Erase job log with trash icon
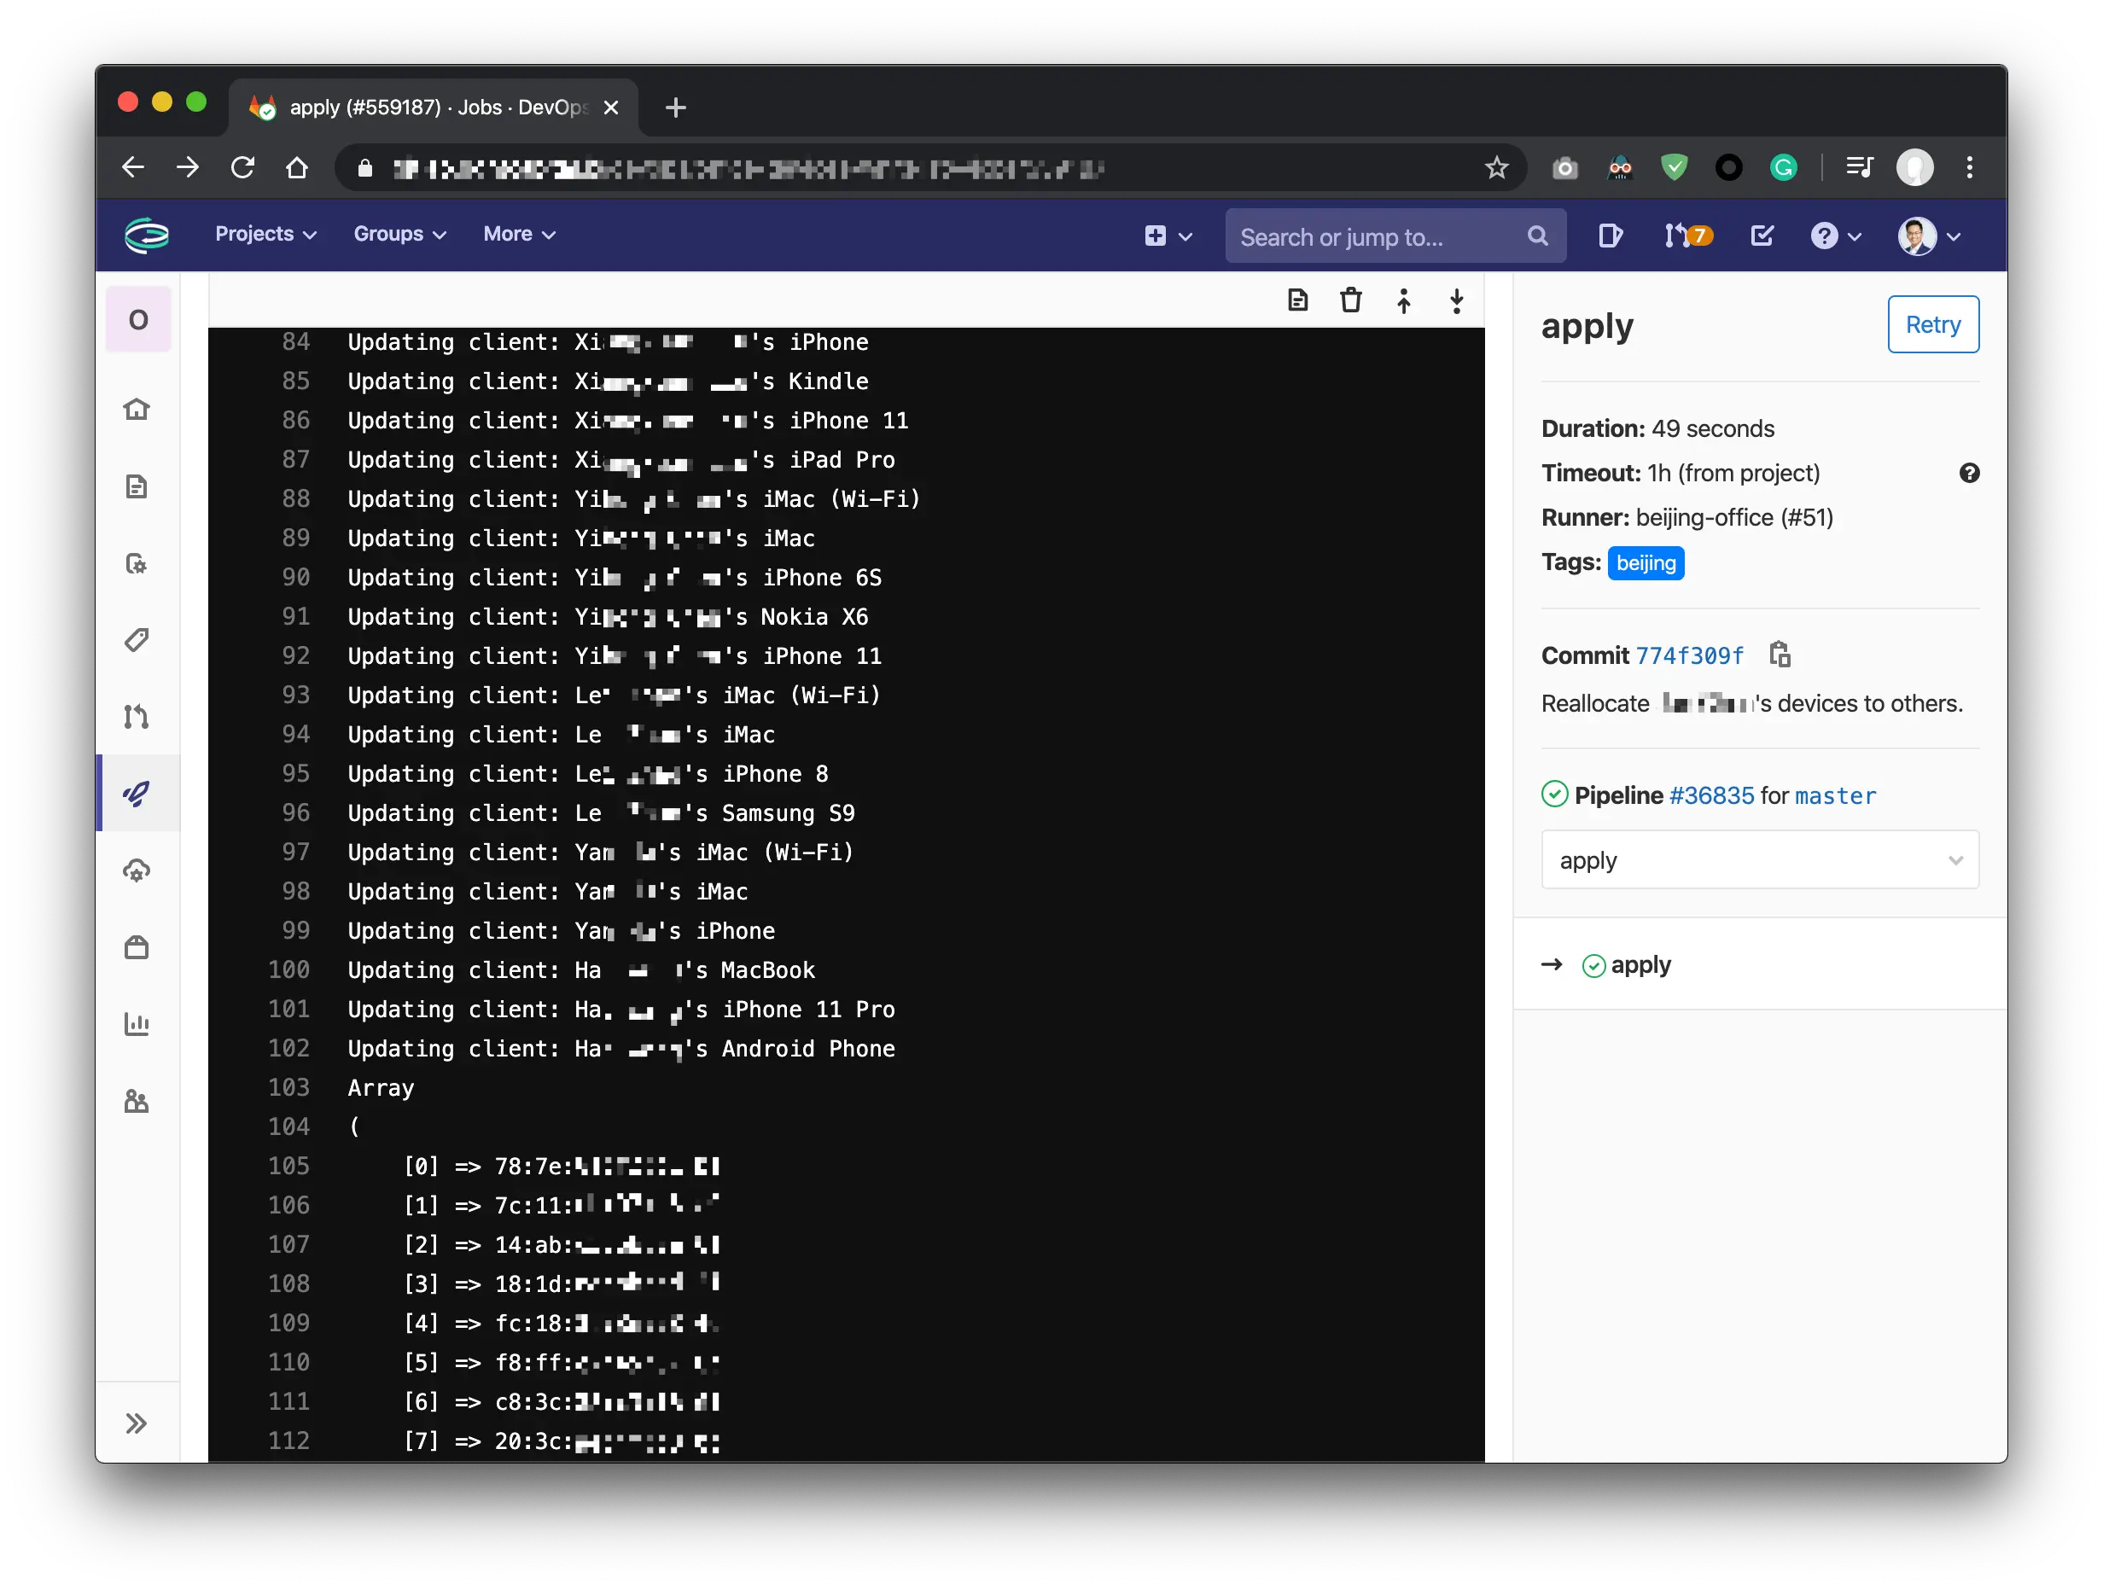The image size is (2103, 1589). 1350,300
